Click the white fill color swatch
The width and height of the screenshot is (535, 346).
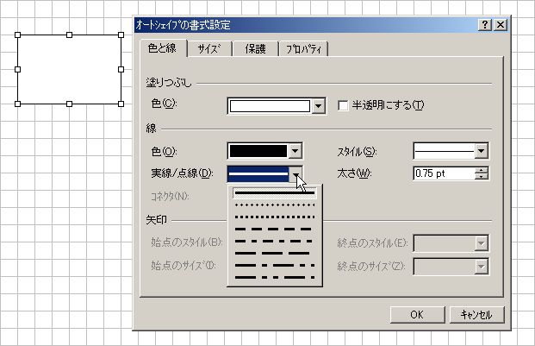(270, 106)
